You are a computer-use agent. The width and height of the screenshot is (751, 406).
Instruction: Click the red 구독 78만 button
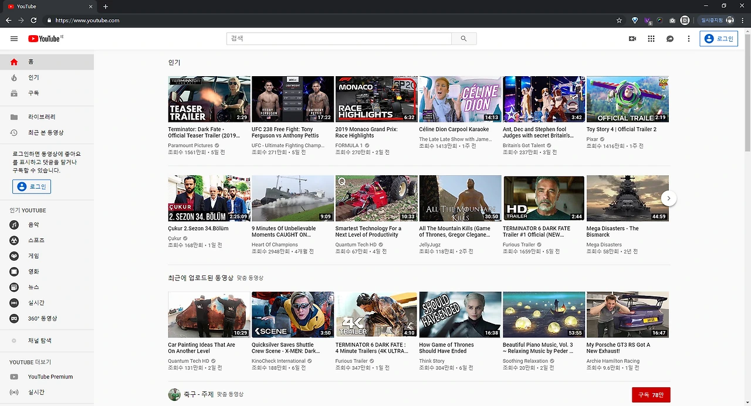(x=651, y=395)
